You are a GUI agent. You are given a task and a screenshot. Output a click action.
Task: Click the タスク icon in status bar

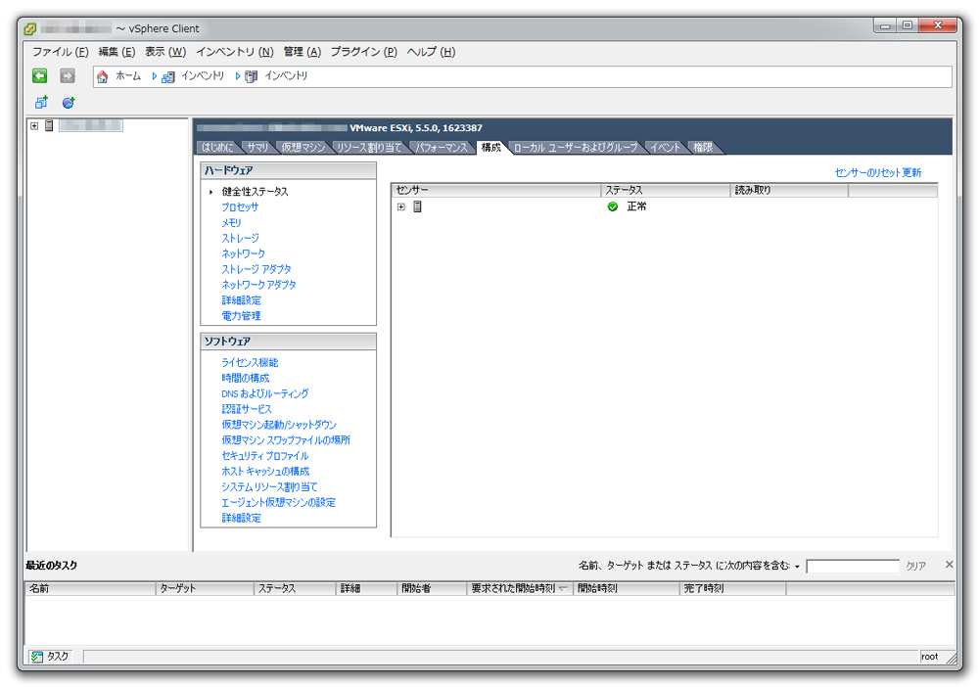pos(37,657)
